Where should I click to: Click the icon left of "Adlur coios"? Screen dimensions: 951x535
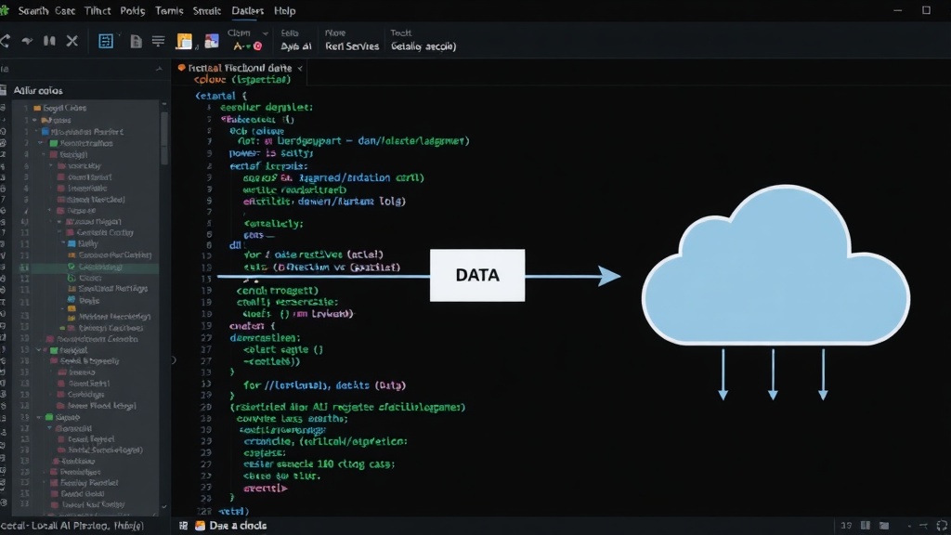pos(3,90)
